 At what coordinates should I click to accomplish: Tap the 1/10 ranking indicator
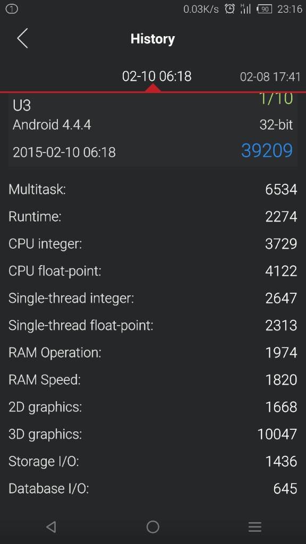(276, 99)
